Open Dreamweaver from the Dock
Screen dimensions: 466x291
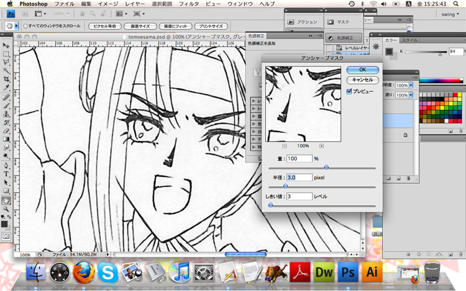[x=324, y=272]
